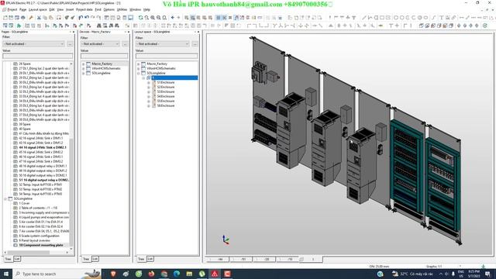The width and height of the screenshot is (496, 279).
Task: Open Pages navigator filter dropdown
Action: (x=33, y=44)
